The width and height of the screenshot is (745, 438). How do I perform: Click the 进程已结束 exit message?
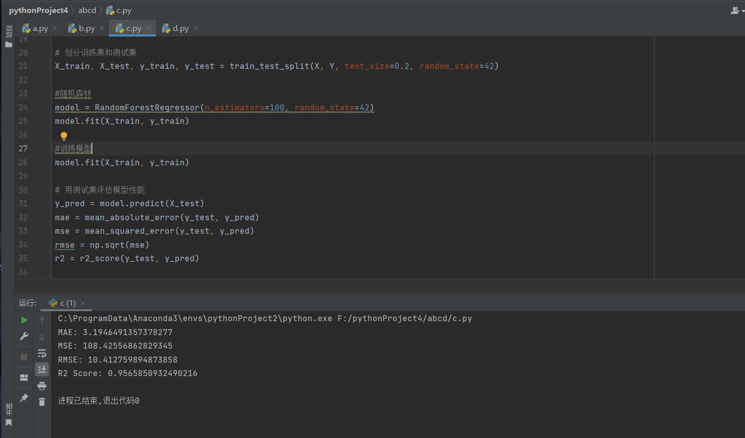tap(99, 401)
